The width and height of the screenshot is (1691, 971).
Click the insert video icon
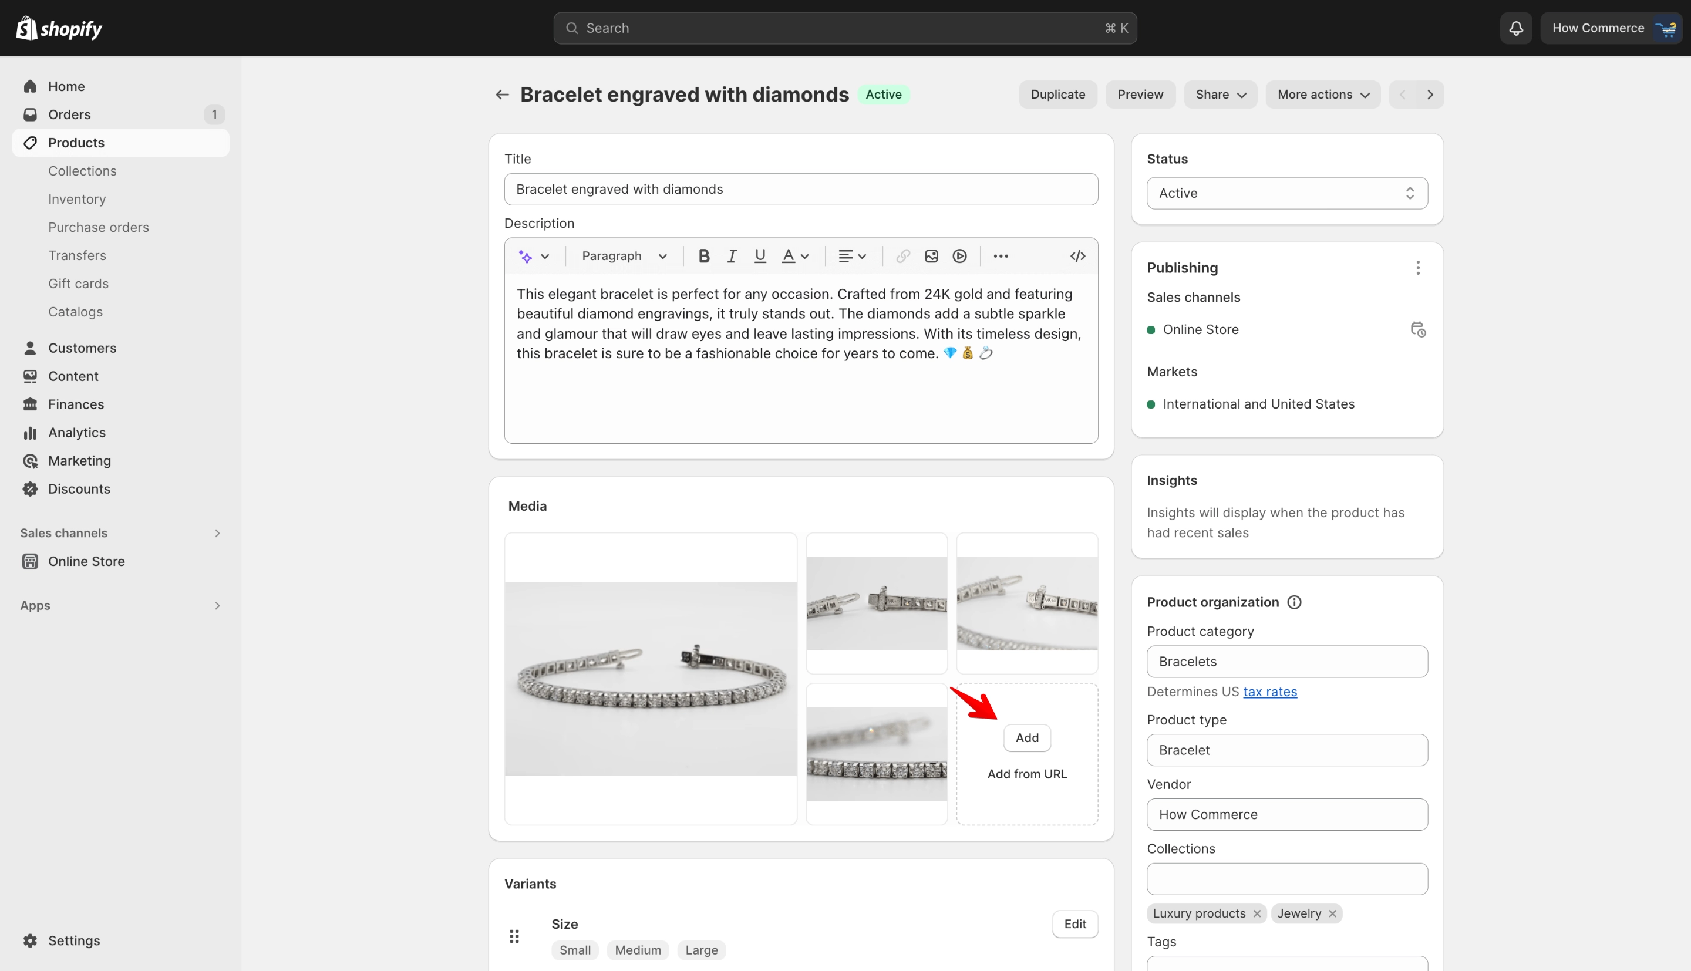pyautogui.click(x=959, y=256)
